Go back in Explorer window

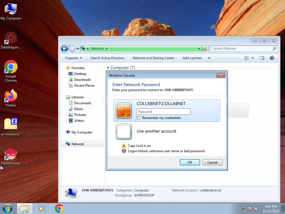click(x=64, y=48)
